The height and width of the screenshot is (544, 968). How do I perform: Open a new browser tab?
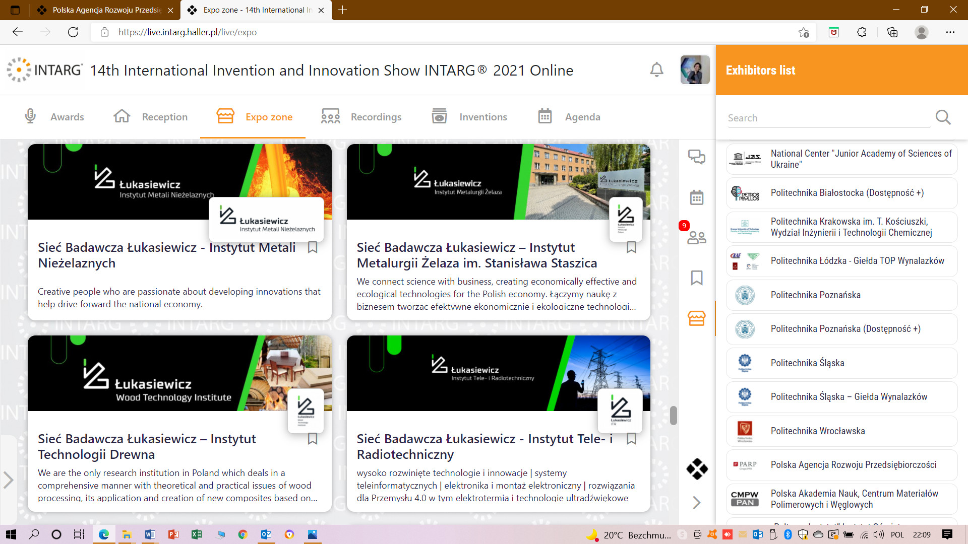coord(342,10)
